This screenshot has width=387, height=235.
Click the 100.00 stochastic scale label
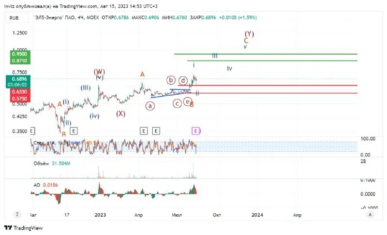[x=368, y=139]
